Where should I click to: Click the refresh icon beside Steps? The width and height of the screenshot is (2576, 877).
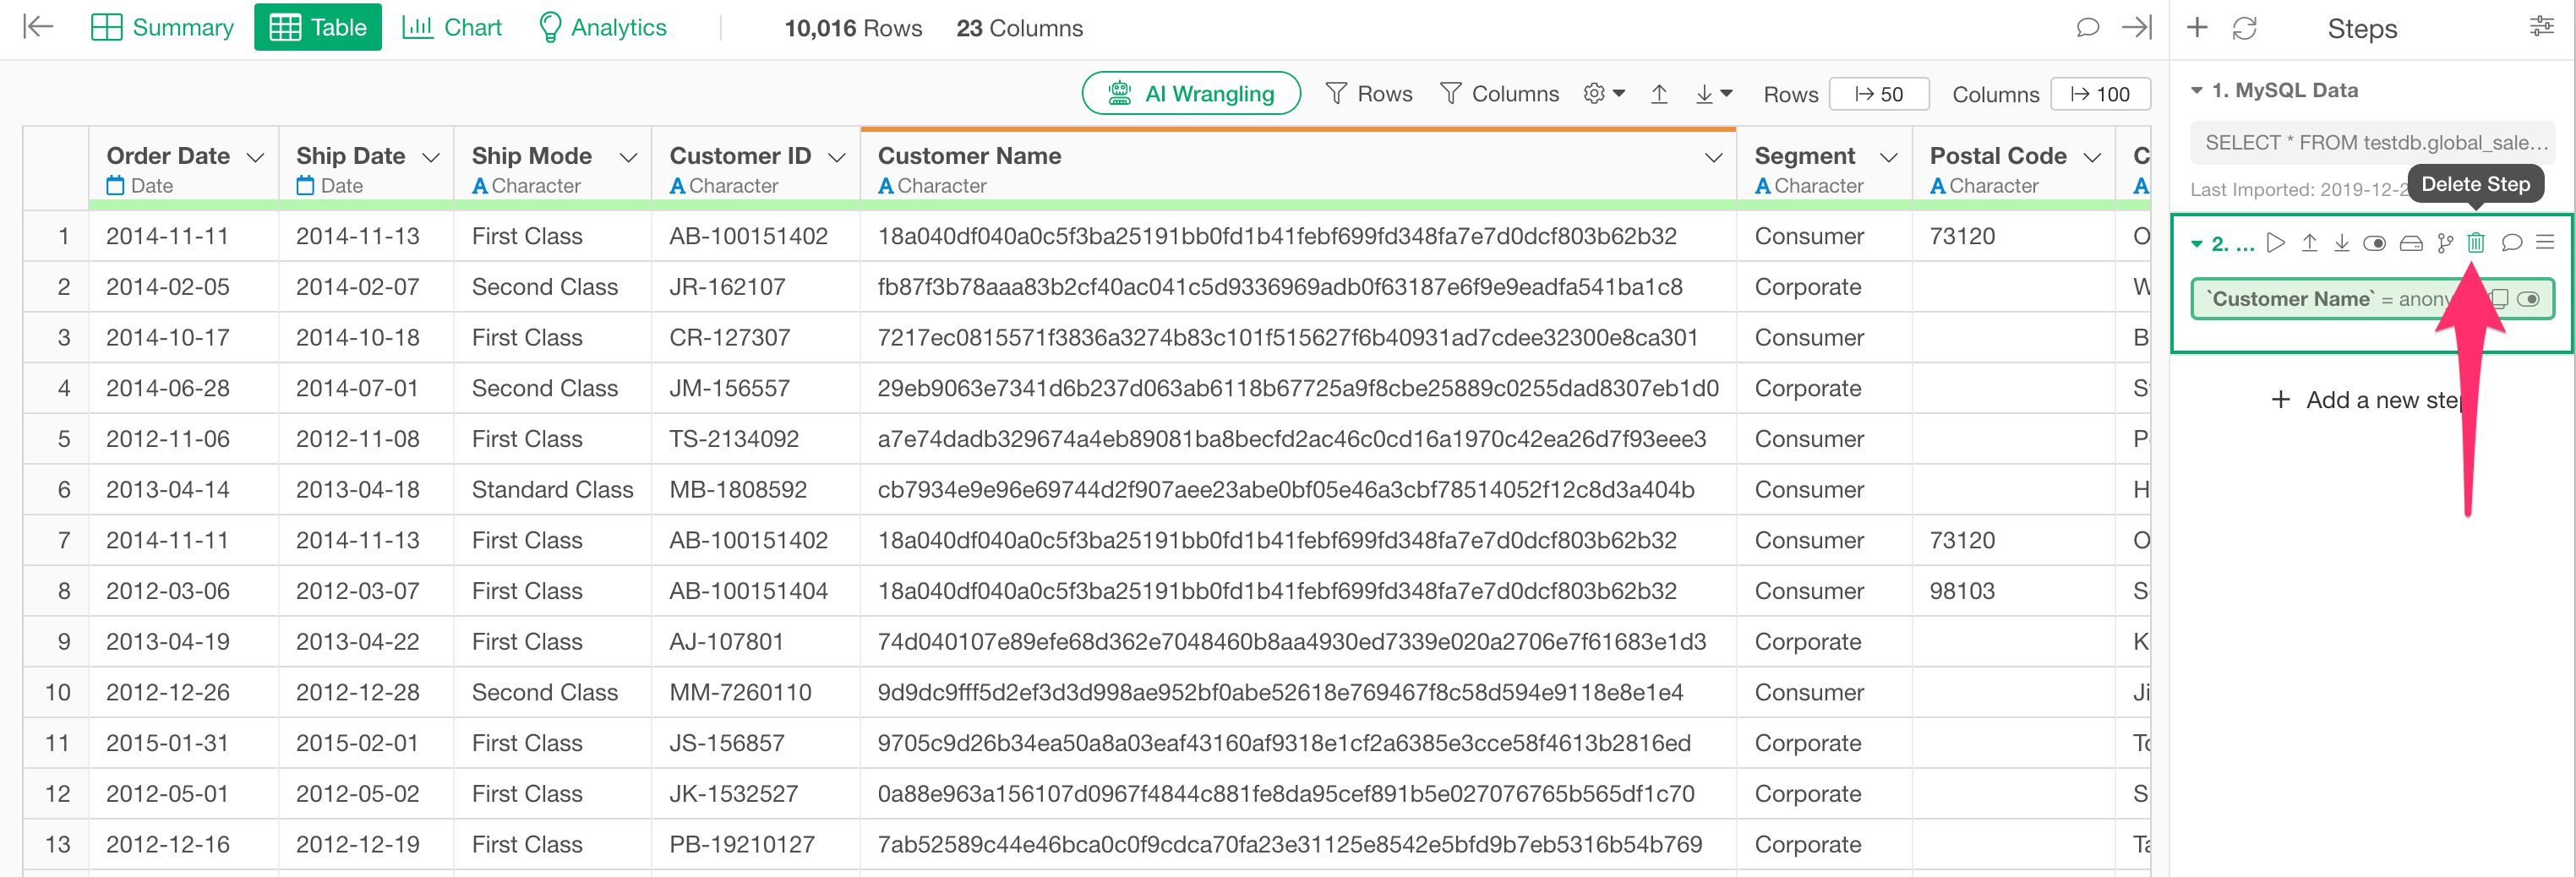tap(2245, 28)
